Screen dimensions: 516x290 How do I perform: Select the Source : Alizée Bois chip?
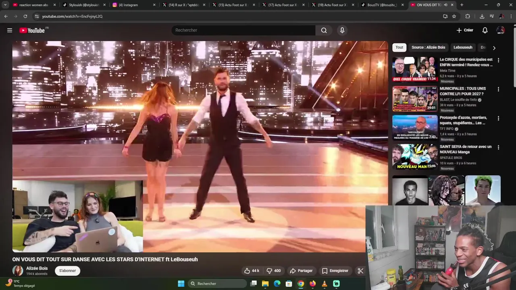coord(428,48)
